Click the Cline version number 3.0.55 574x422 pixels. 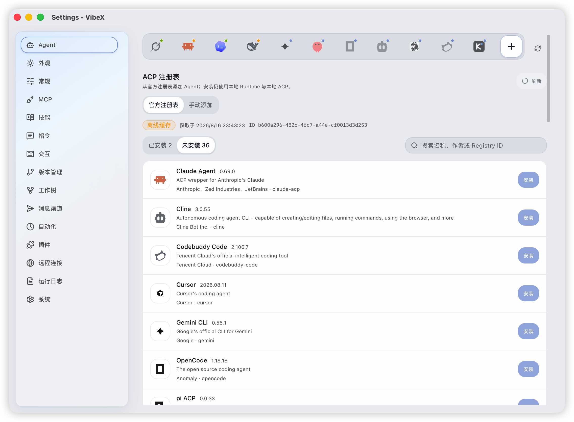coord(203,209)
